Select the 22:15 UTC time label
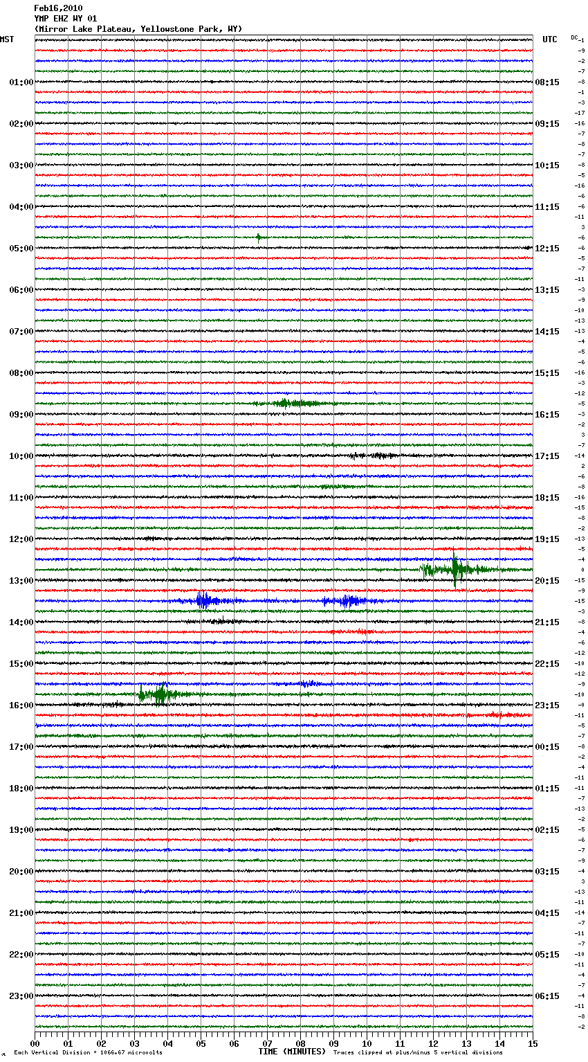Viewport: 588px width, 1062px height. tap(547, 664)
